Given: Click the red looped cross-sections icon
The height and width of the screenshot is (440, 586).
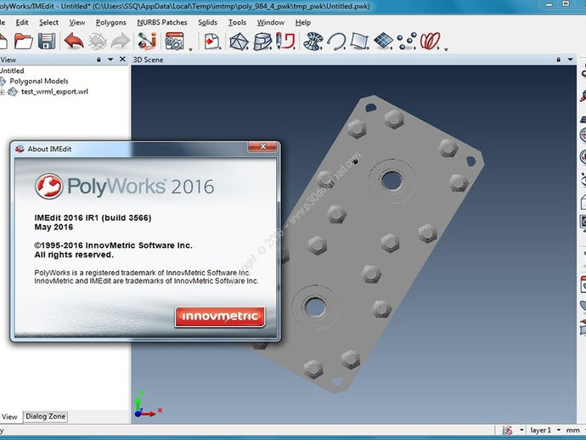Looking at the screenshot, I should point(431,41).
